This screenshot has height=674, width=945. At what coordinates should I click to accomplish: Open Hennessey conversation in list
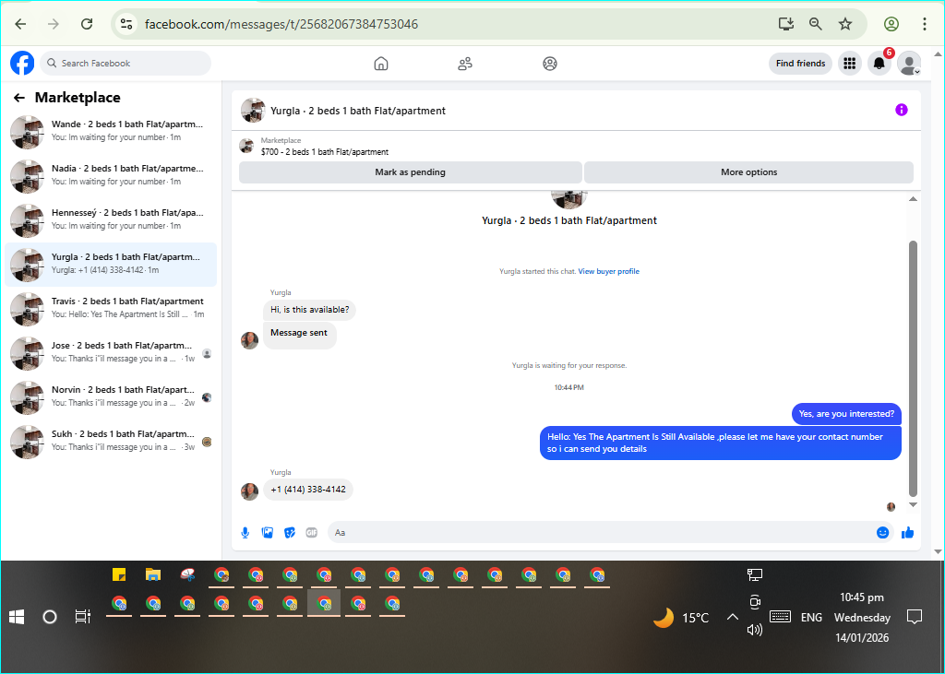111,219
